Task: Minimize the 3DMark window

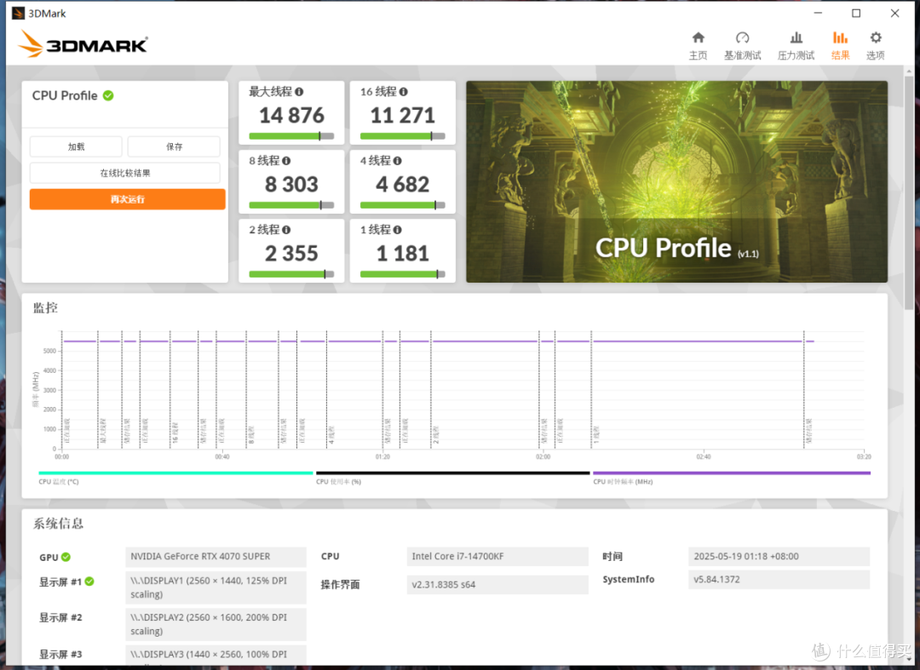Action: click(x=818, y=13)
